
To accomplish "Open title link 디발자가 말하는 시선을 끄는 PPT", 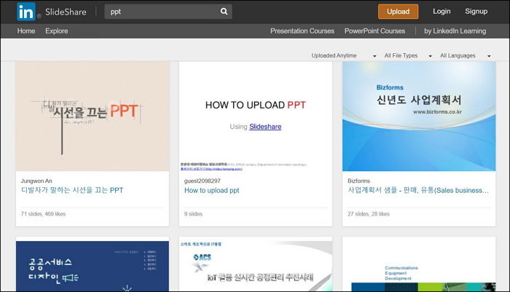I will (72, 190).
